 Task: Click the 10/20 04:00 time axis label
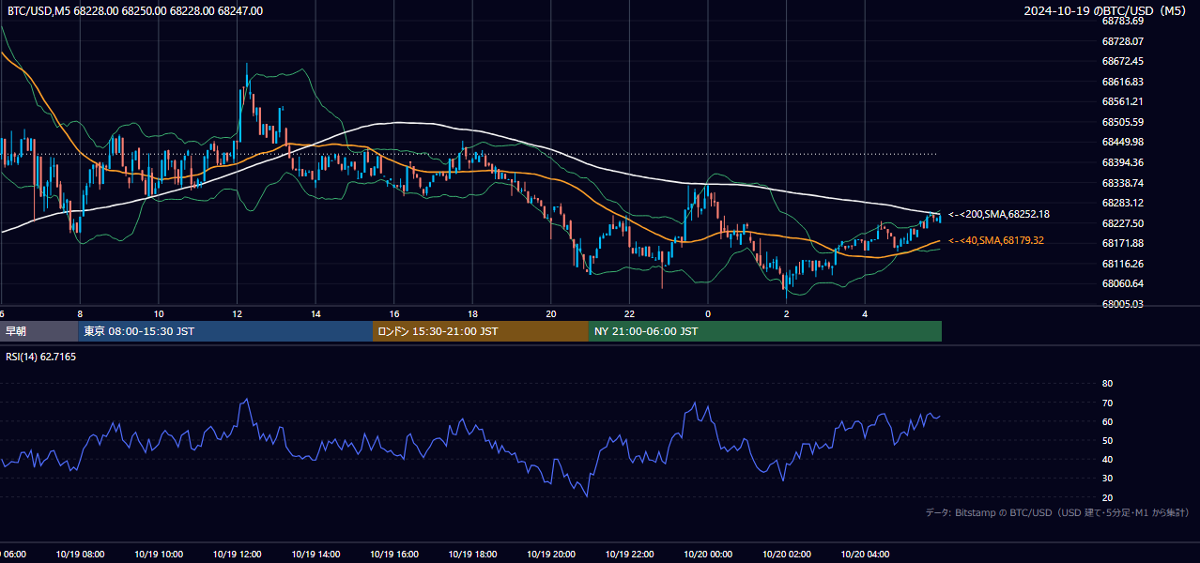click(x=865, y=555)
